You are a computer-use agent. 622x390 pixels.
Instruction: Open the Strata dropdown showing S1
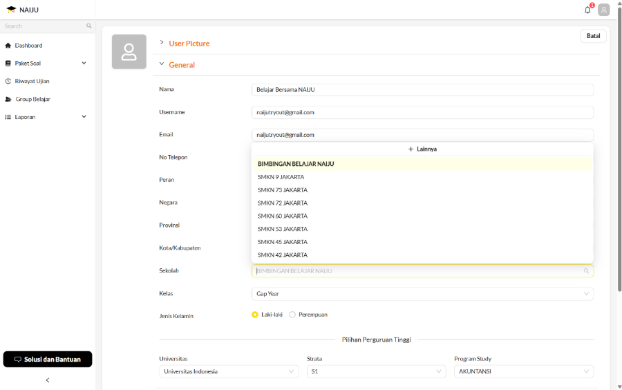pyautogui.click(x=377, y=372)
